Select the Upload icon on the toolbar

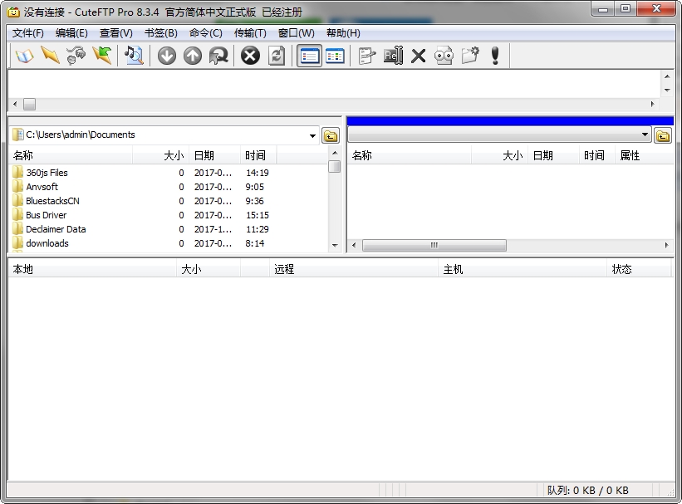pyautogui.click(x=192, y=56)
